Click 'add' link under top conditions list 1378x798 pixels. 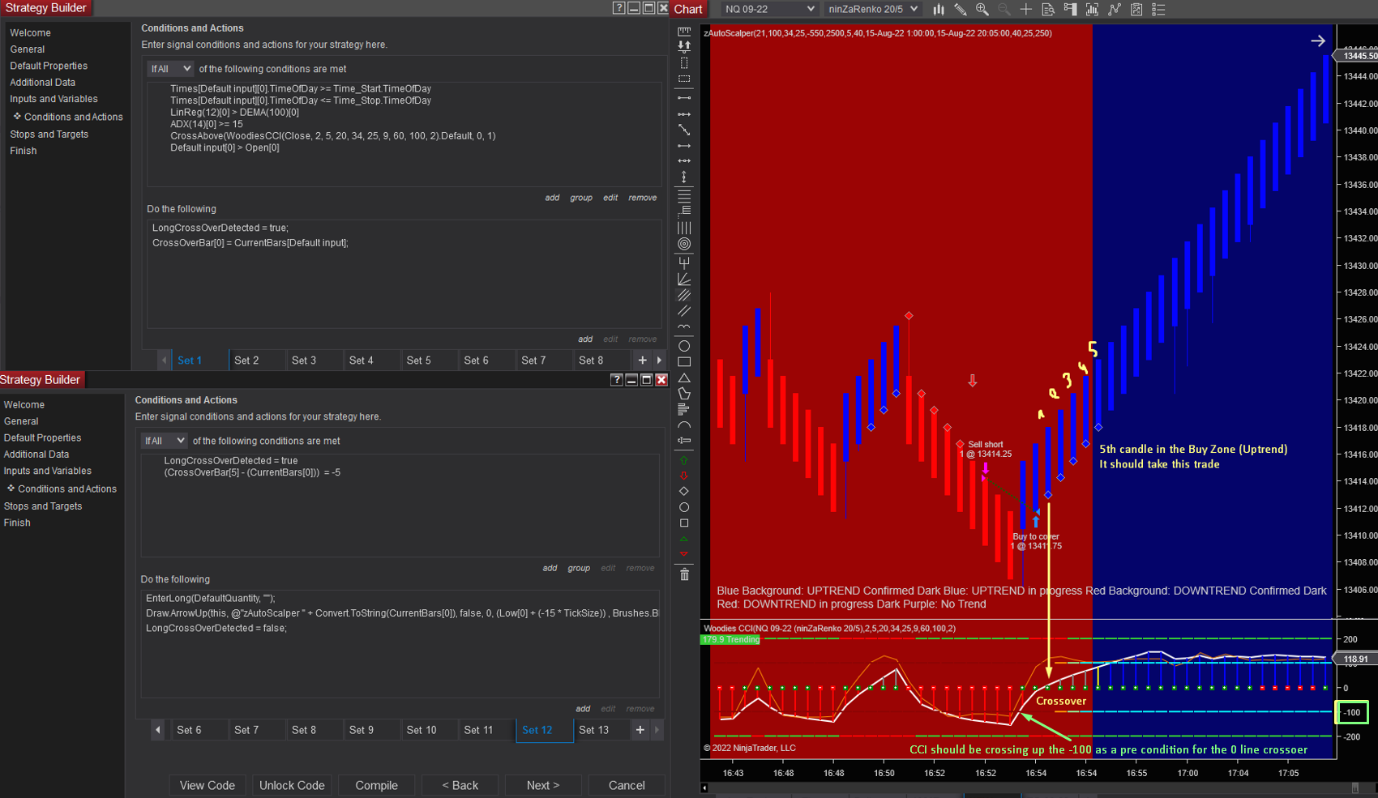click(552, 198)
